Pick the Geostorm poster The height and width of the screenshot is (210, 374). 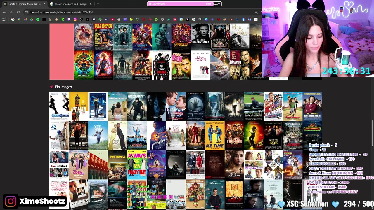[x=215, y=106]
